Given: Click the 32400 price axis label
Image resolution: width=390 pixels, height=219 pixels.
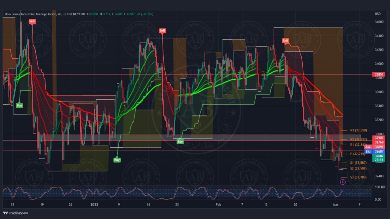Looking at the screenshot, I should (379, 176).
